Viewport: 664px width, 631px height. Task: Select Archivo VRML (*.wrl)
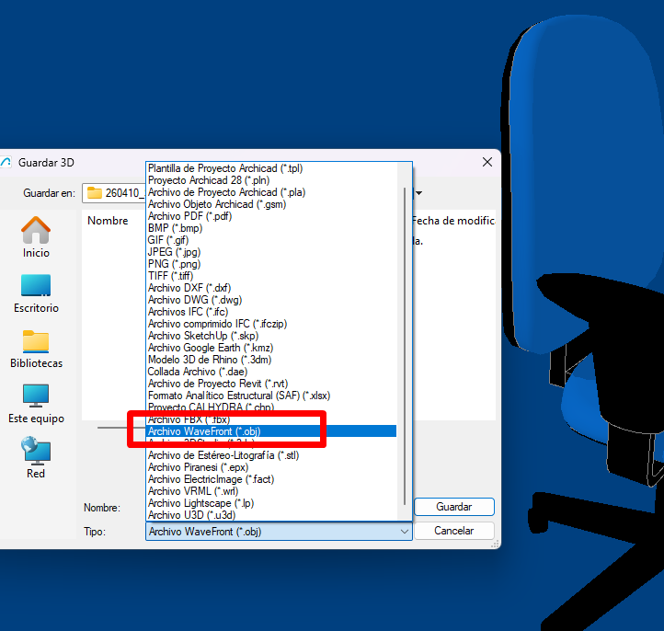(271, 491)
